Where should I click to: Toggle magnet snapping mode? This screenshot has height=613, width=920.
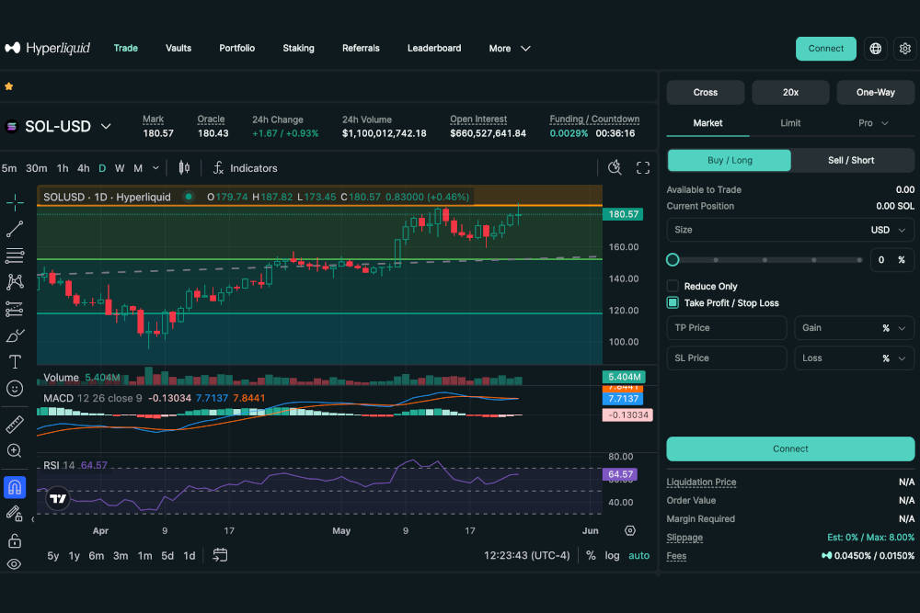coord(15,487)
